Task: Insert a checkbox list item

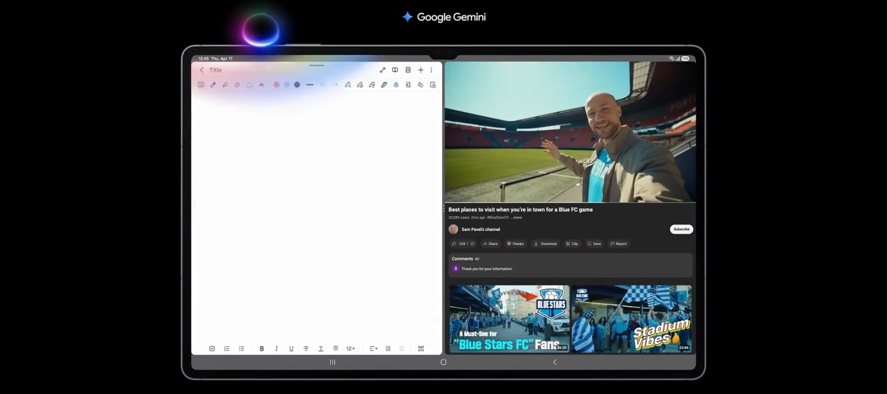Action: coord(212,348)
